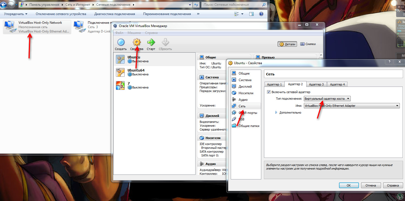The image size is (405, 201).
Task: Click Сеть и Интернет breadcrumb
Action: click(77, 5)
